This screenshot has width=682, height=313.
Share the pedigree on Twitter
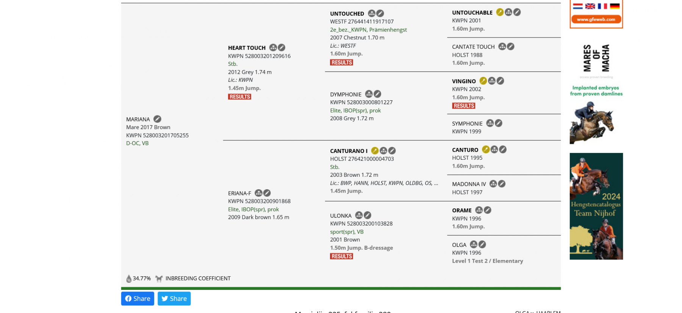pyautogui.click(x=174, y=299)
